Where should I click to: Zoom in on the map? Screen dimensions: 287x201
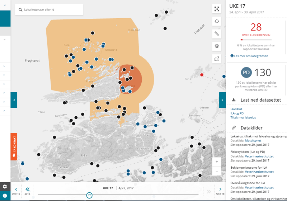[x=217, y=162]
